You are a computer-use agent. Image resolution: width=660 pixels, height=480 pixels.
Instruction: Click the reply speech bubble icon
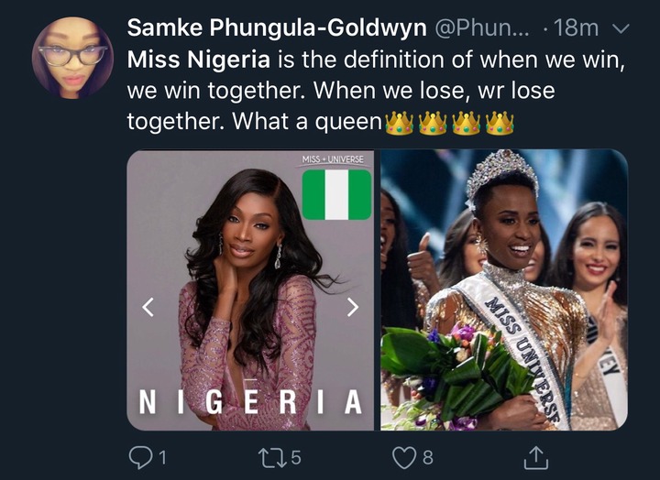click(x=140, y=455)
